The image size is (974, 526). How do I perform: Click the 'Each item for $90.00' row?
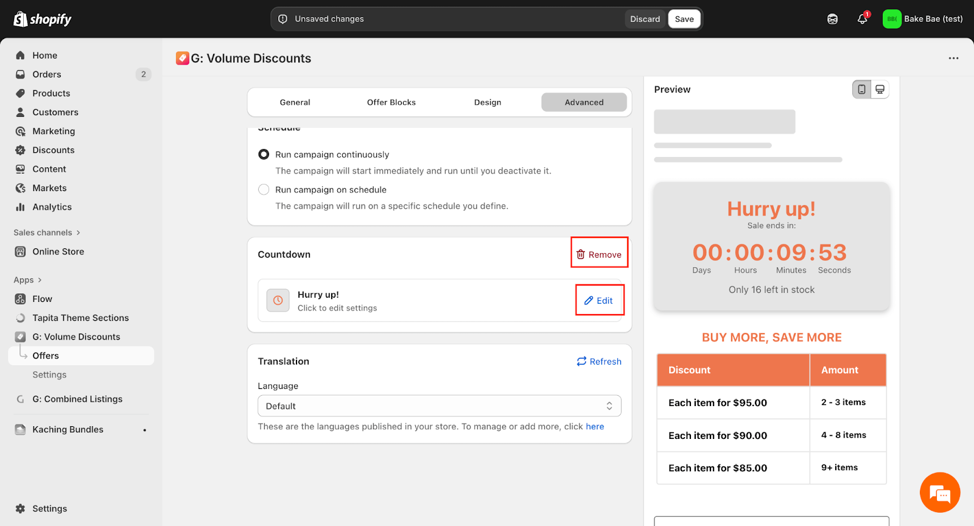(x=771, y=435)
